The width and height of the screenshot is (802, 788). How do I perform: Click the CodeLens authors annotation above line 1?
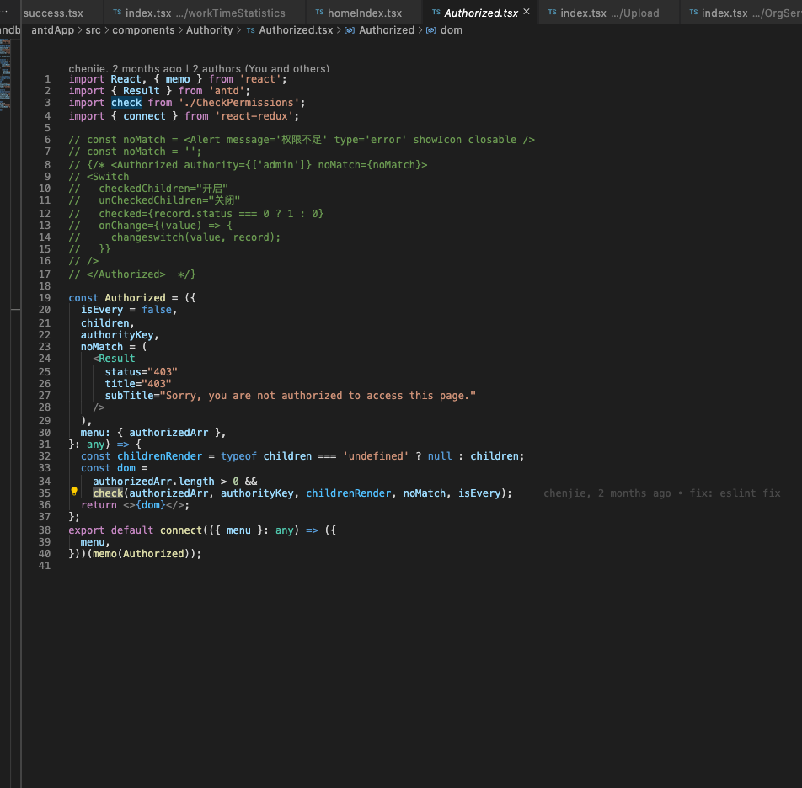[x=199, y=68]
